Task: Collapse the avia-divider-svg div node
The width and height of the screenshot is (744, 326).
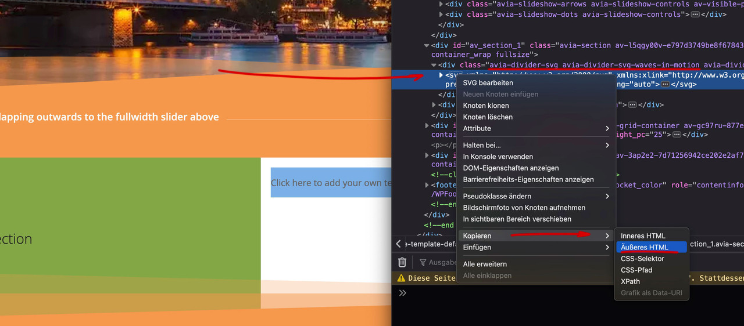Action: pos(434,65)
